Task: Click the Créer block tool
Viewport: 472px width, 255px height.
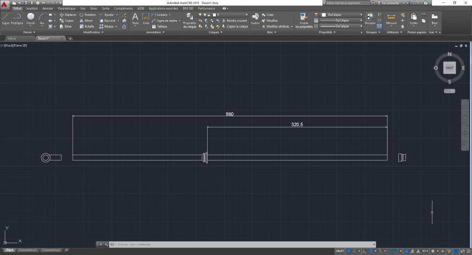Action: tap(268, 15)
